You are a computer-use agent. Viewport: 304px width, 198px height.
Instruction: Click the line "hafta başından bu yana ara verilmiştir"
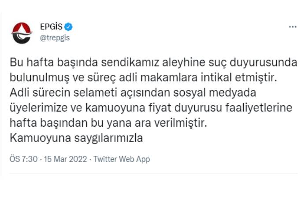pyautogui.click(x=114, y=124)
